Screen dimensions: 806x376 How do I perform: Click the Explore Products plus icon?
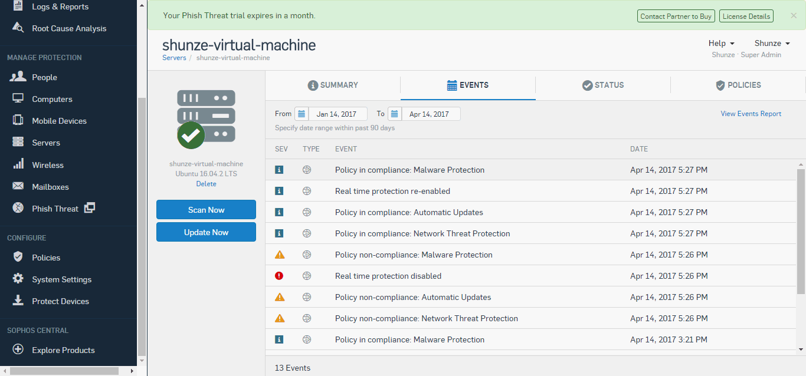18,349
